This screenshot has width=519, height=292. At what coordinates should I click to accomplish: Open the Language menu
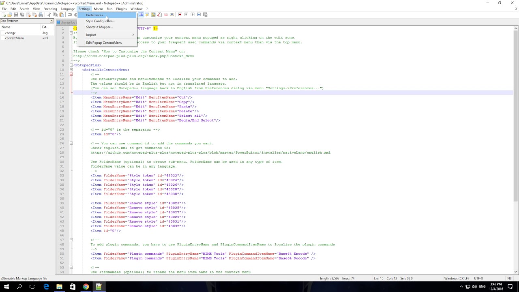[x=68, y=9]
